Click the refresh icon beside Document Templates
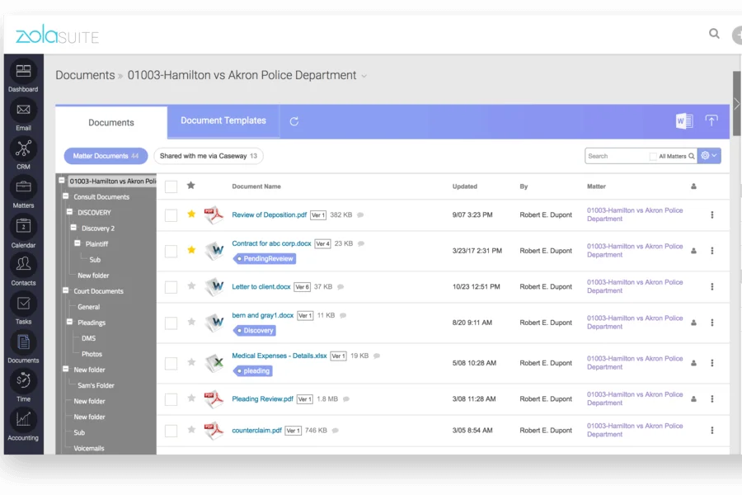742x495 pixels. tap(294, 121)
